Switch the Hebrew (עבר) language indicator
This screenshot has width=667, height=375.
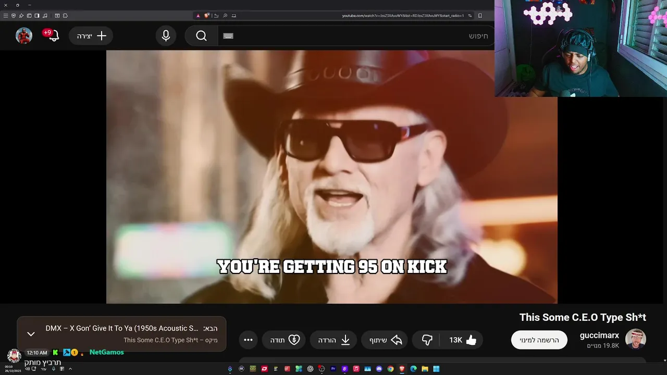[44, 369]
